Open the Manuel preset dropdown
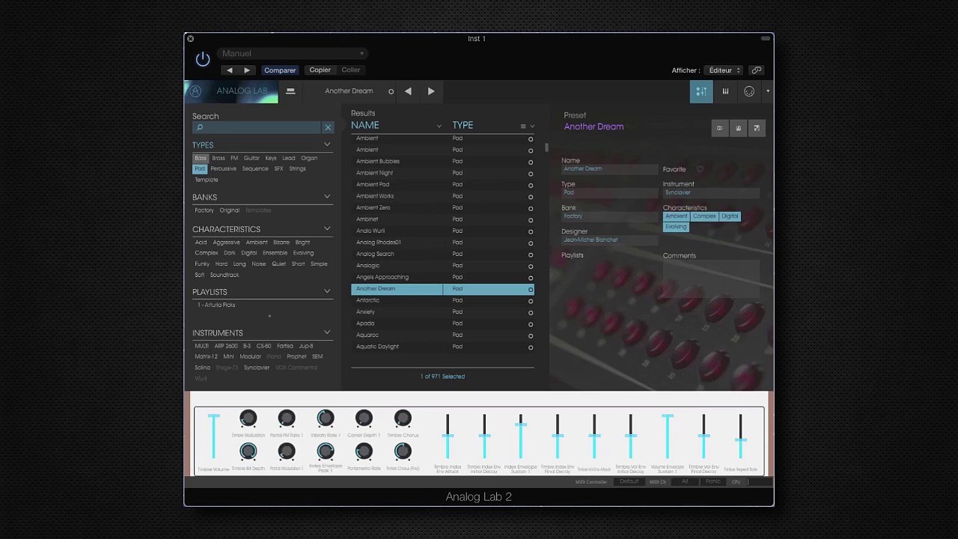Image resolution: width=958 pixels, height=539 pixels. [293, 54]
